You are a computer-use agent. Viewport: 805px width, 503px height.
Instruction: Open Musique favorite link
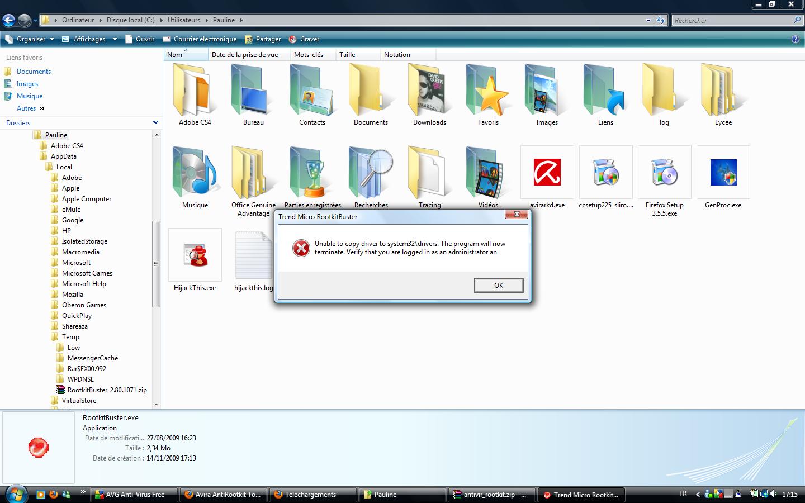pyautogui.click(x=30, y=96)
